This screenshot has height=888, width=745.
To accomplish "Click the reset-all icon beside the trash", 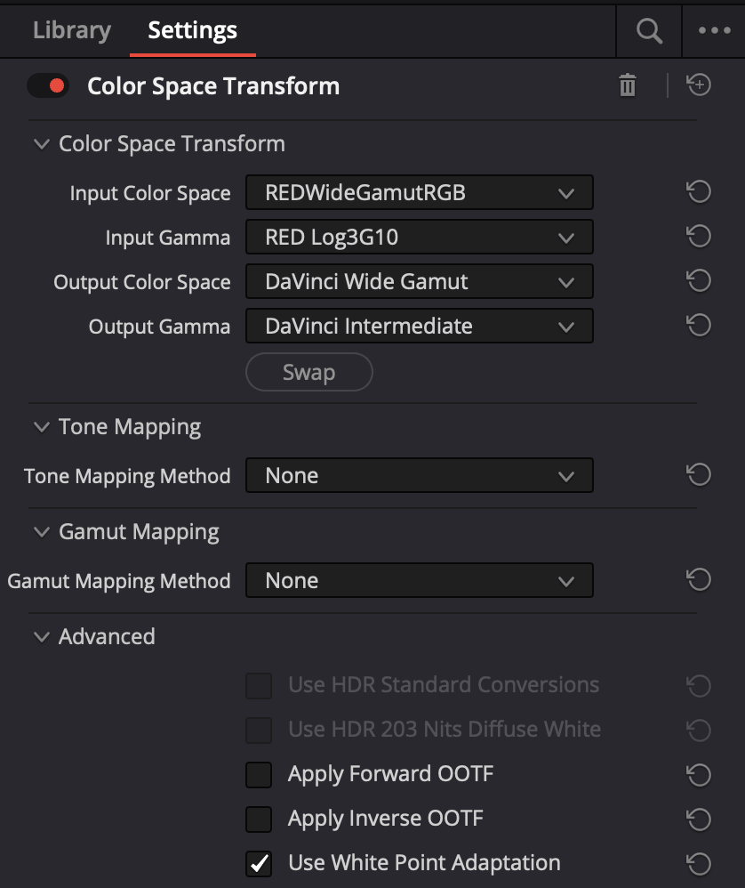I will (699, 85).
